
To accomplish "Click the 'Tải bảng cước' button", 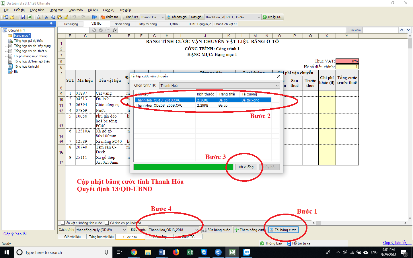I will 283,230.
